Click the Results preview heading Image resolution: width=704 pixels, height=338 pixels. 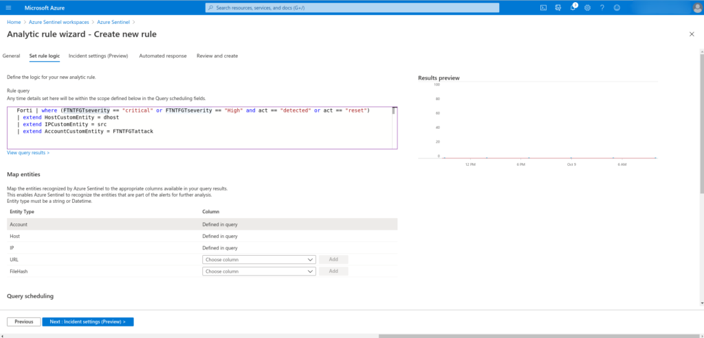pos(439,78)
